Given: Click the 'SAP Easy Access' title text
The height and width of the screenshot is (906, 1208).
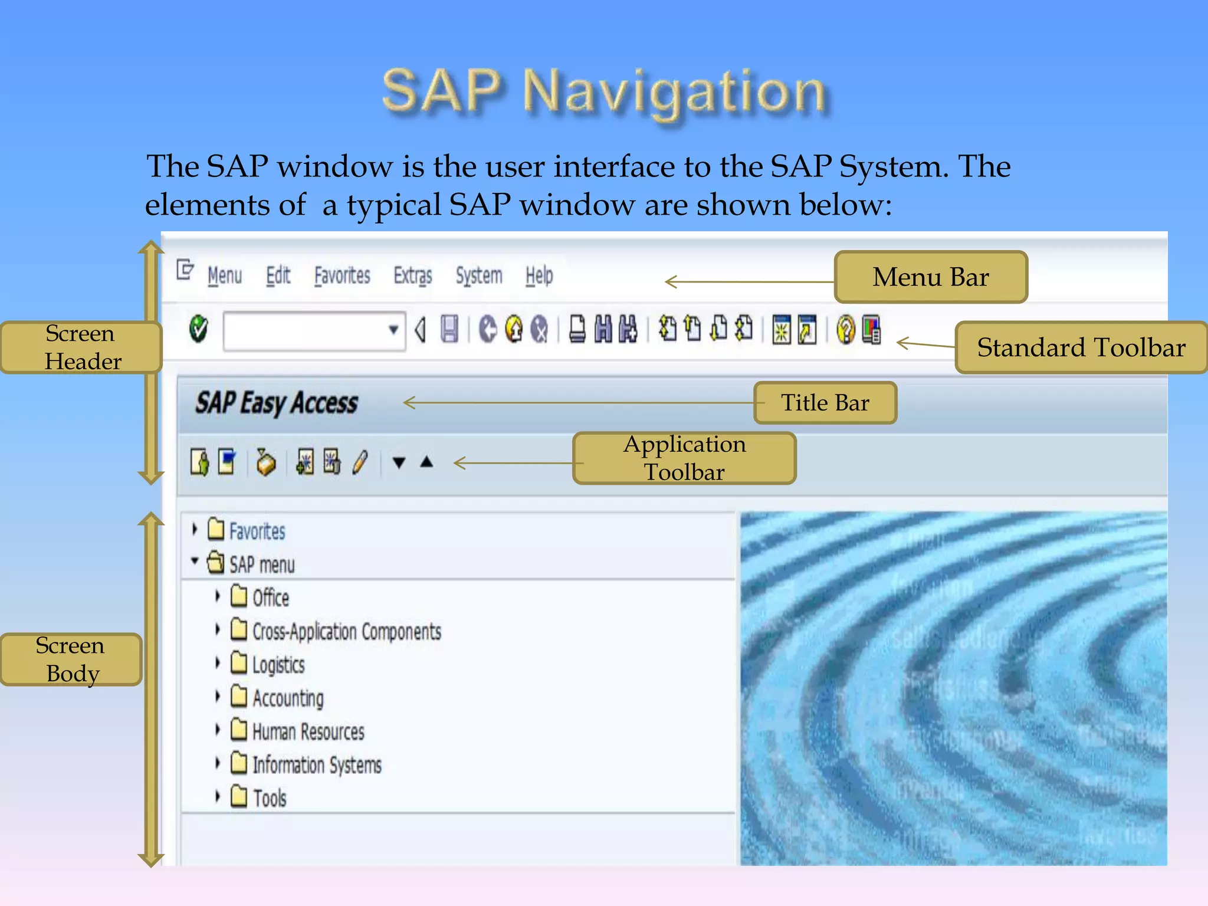Looking at the screenshot, I should pos(276,403).
